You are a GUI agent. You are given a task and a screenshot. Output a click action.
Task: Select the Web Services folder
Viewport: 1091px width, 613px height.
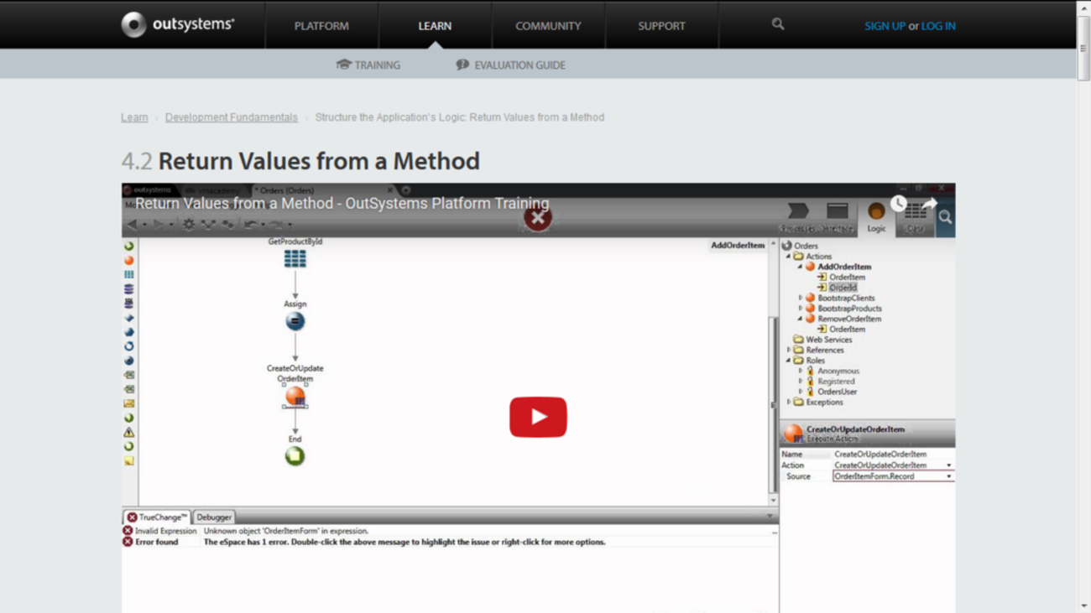[829, 340]
